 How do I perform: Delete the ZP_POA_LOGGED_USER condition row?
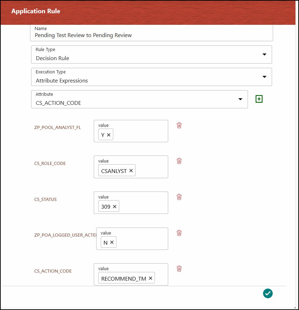pyautogui.click(x=179, y=233)
